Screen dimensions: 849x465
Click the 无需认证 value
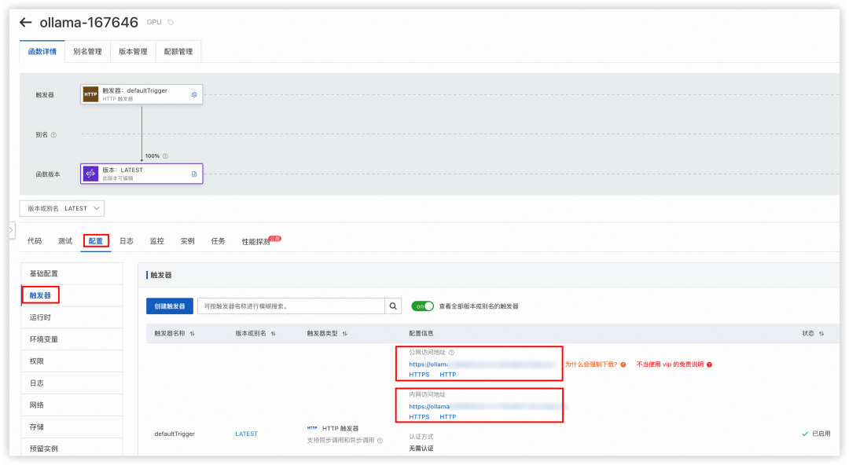coord(421,449)
